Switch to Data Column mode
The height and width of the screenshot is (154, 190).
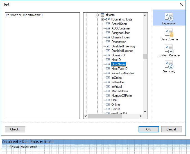coord(169,35)
